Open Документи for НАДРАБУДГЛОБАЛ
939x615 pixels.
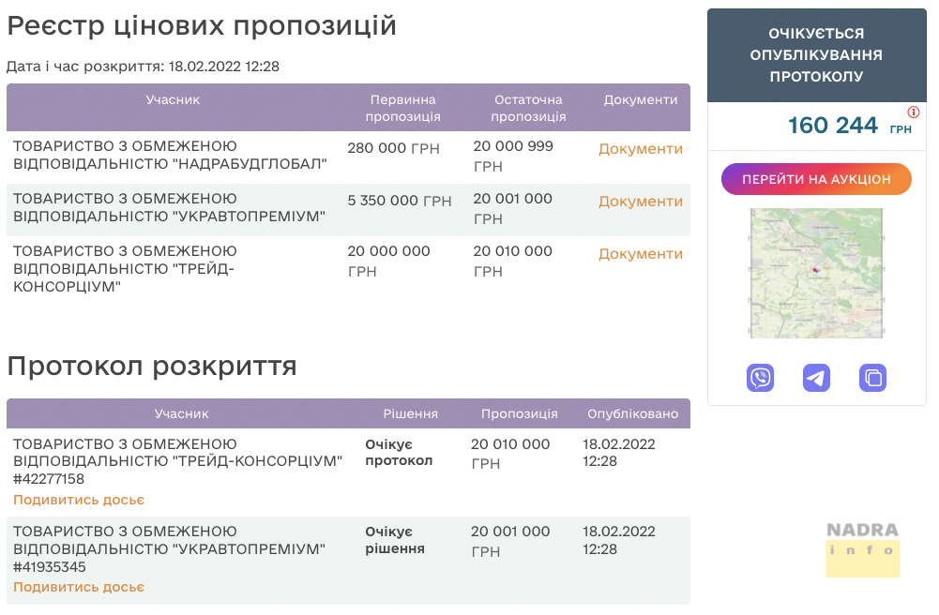click(640, 149)
